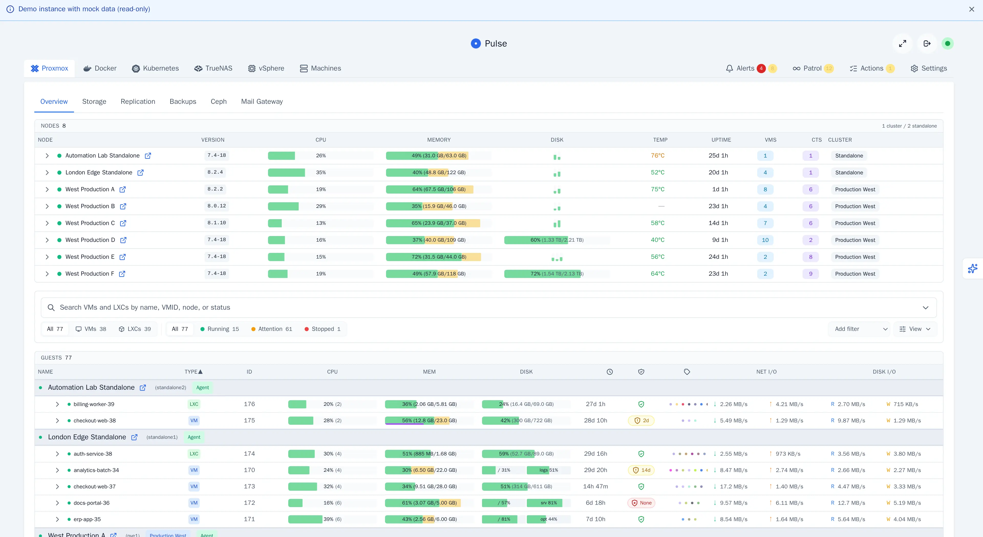Image resolution: width=983 pixels, height=537 pixels.
Task: Open Automation Lab Standalone node external link
Action: [148, 155]
